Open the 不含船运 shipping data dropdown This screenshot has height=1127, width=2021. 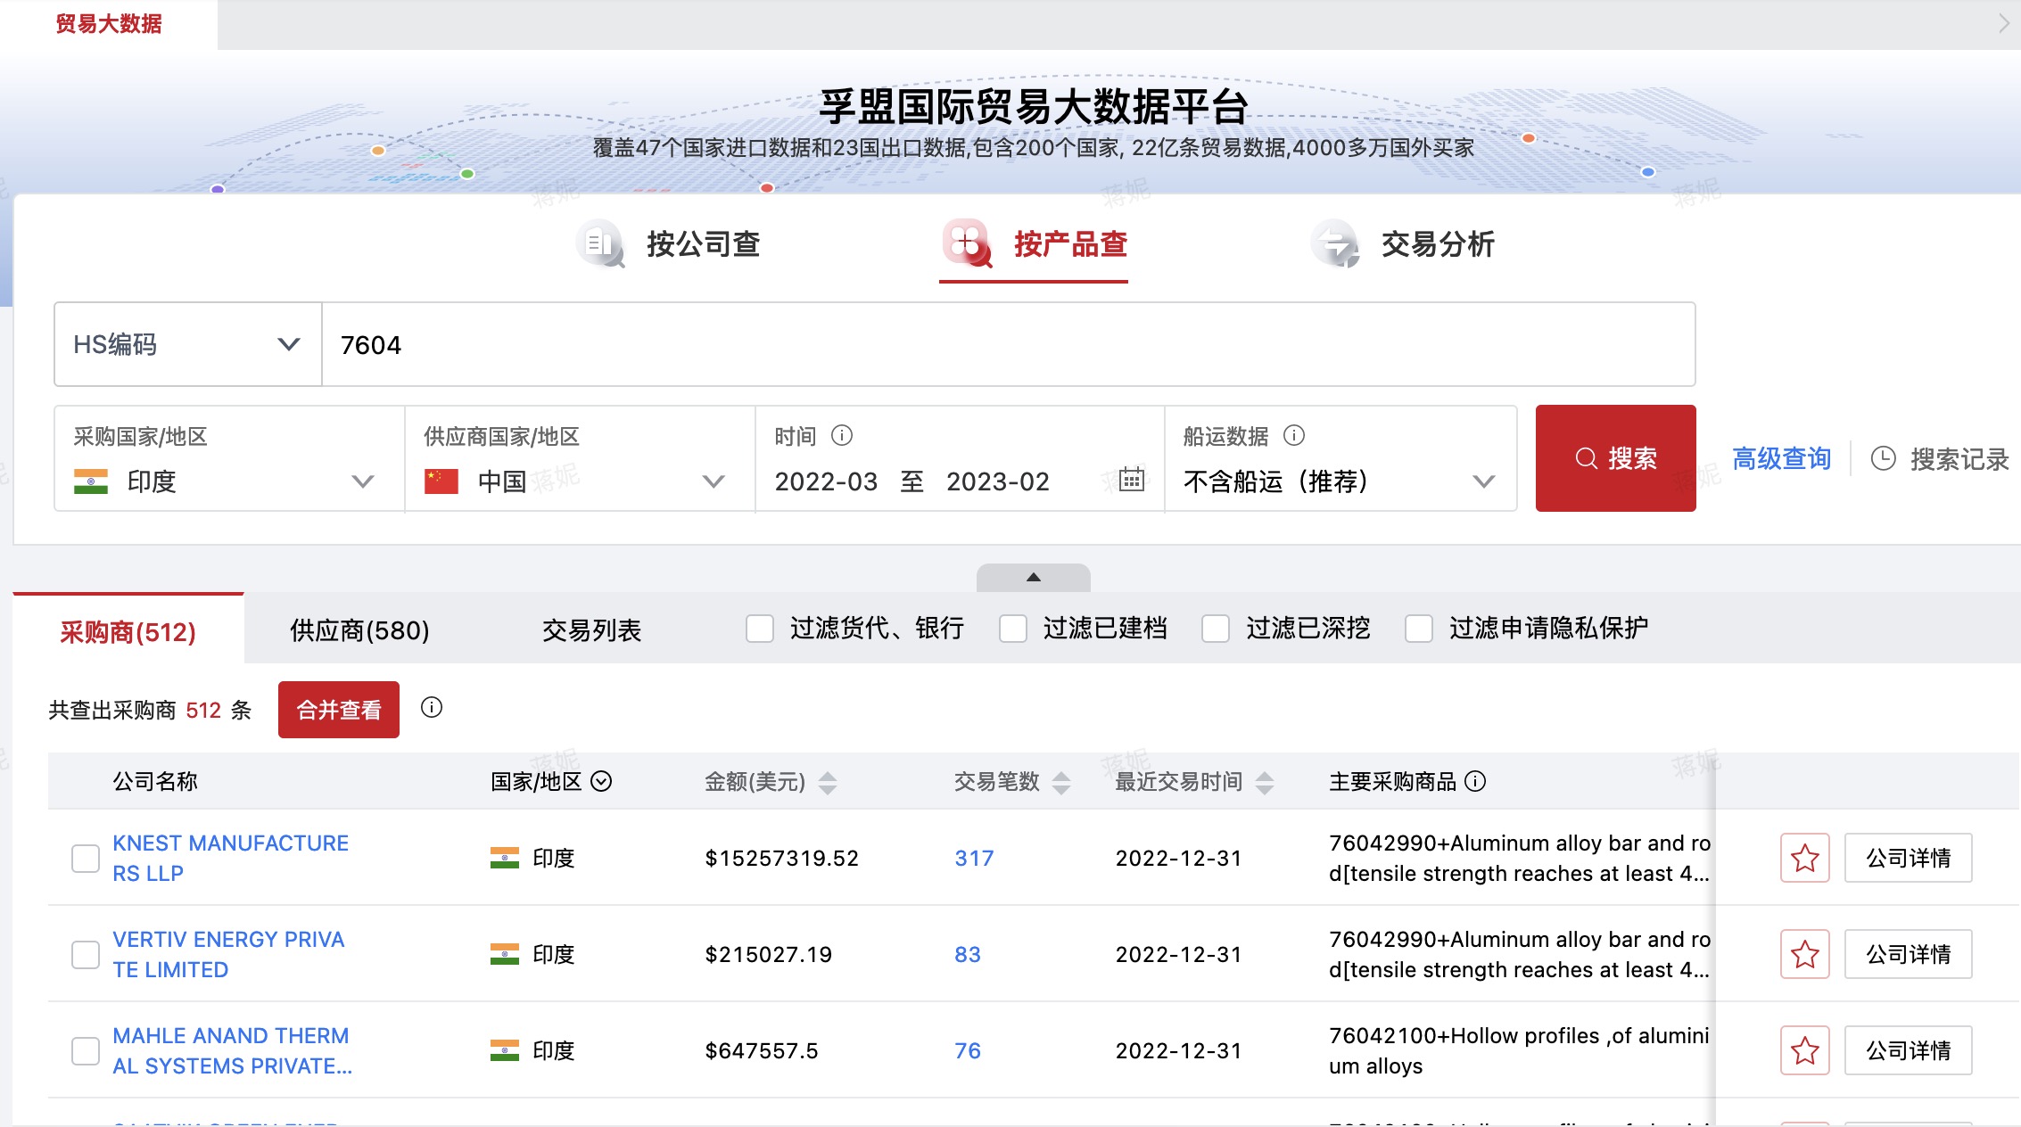pos(1483,481)
